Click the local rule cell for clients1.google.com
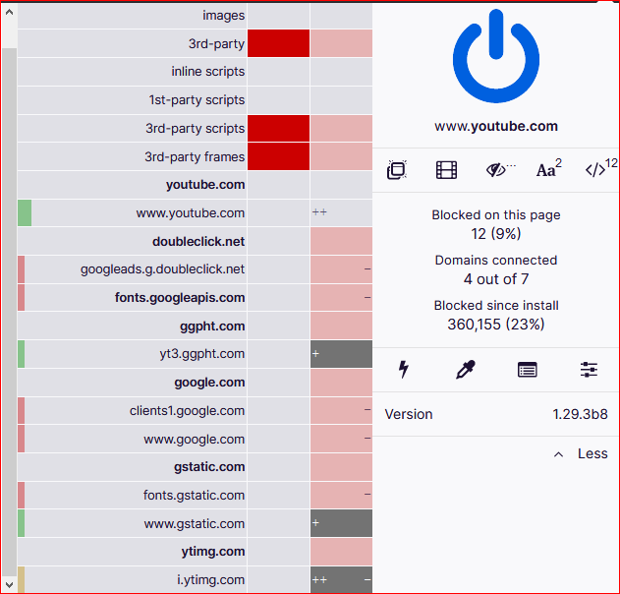 point(341,410)
